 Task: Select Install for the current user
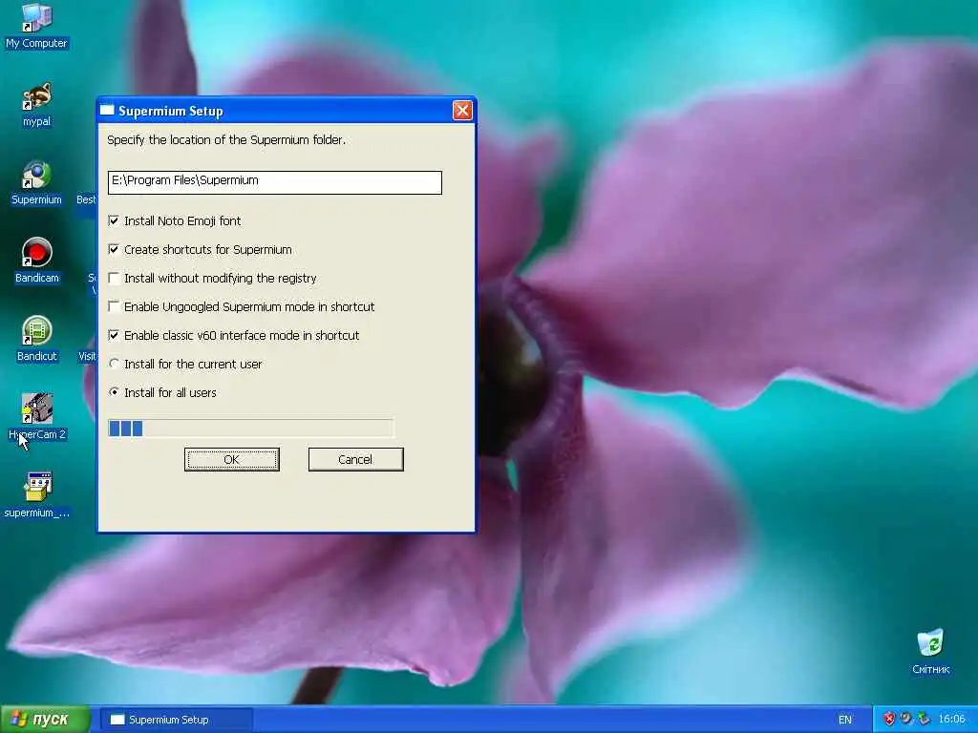[114, 364]
